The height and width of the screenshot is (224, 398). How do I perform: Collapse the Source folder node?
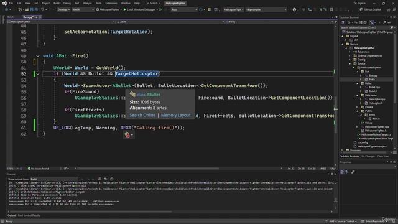349,63
